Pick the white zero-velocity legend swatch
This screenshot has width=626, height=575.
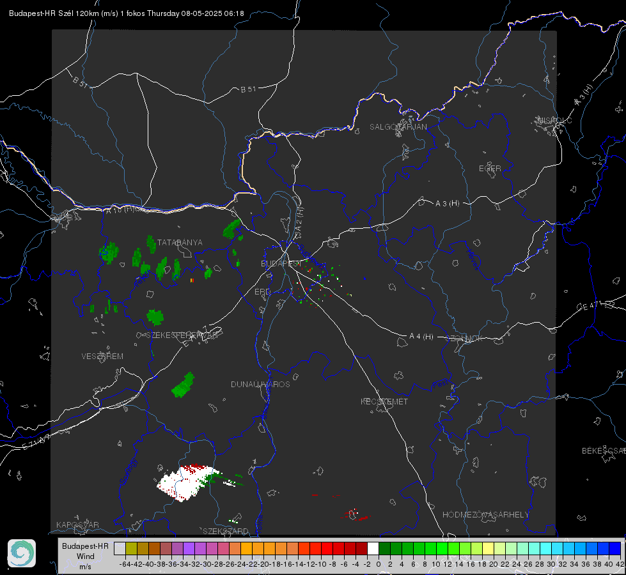tap(373, 548)
